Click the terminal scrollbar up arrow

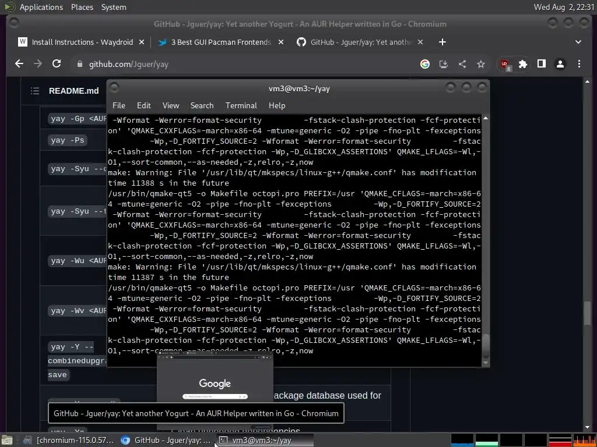click(486, 119)
